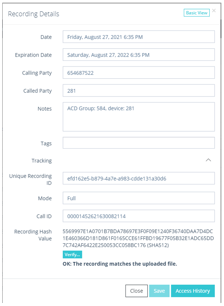Open Access History
The height and width of the screenshot is (306, 224).
(x=193, y=291)
